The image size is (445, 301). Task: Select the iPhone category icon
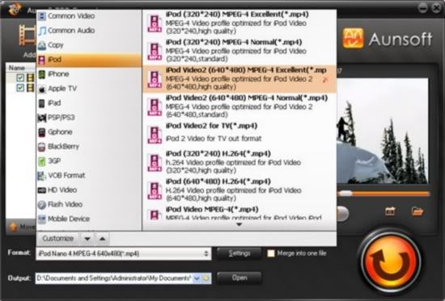click(x=42, y=74)
